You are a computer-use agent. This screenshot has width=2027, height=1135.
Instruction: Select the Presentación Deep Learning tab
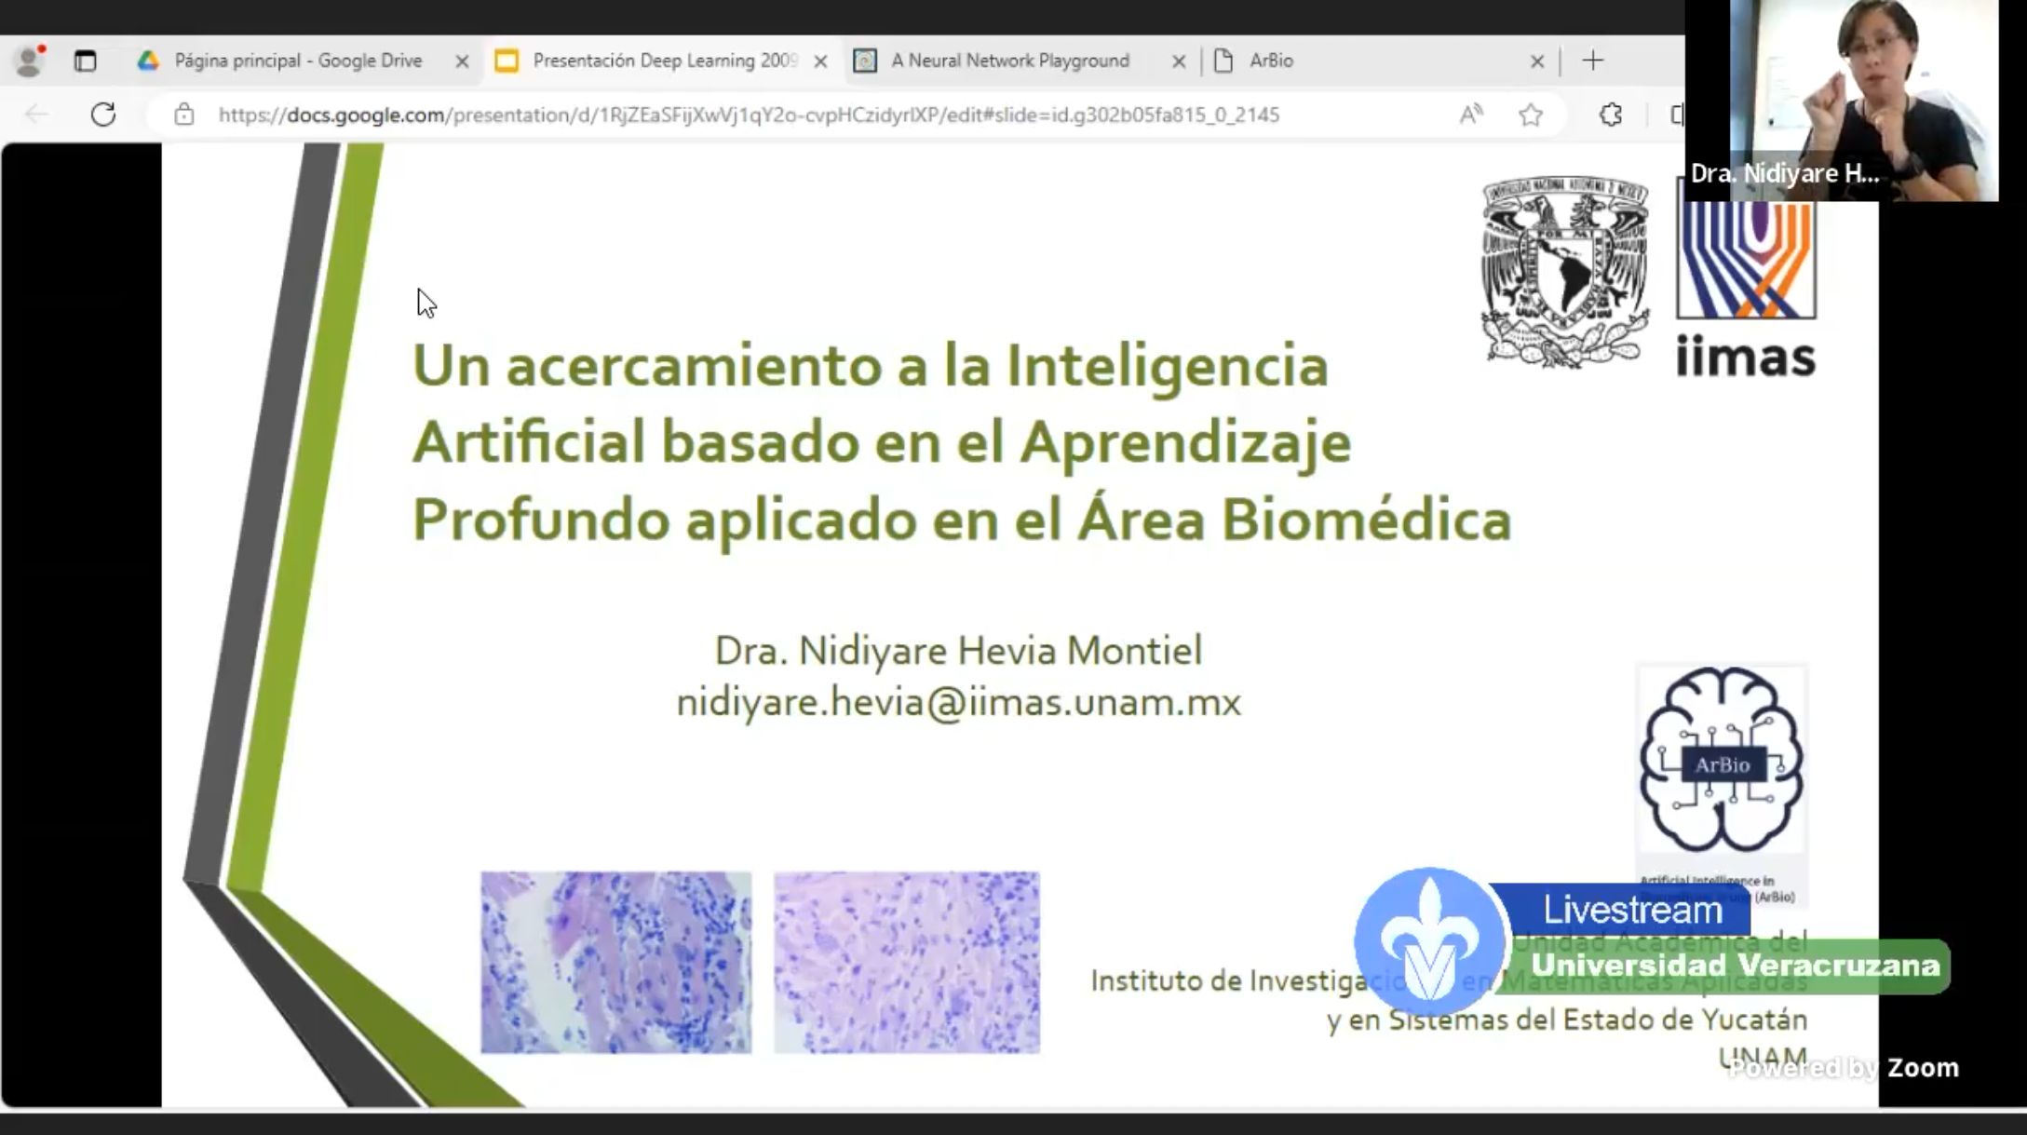665,61
